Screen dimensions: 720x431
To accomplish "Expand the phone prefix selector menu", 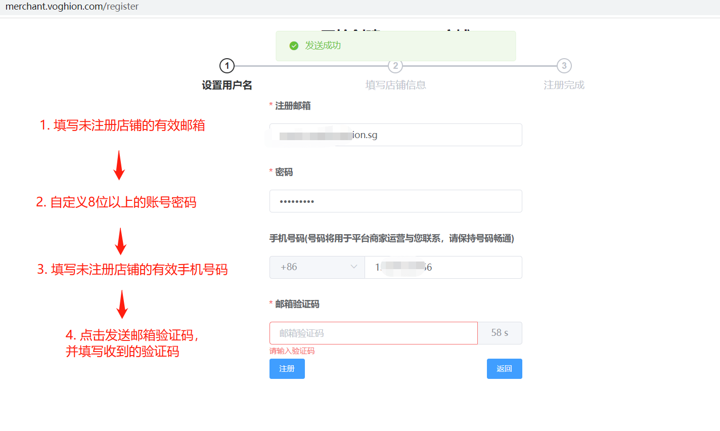I will (317, 267).
